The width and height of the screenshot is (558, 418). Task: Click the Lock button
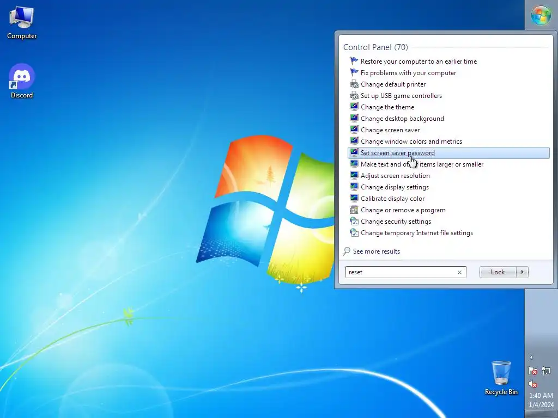pyautogui.click(x=498, y=272)
